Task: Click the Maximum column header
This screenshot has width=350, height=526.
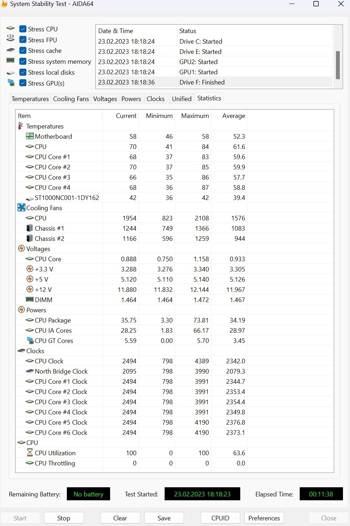Action: pos(193,115)
